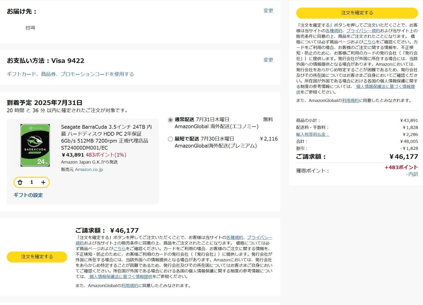The image size is (423, 305).
Task: Open 各種規約 link in bottom notice
Action: point(235,237)
